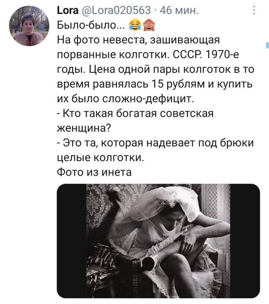This screenshot has height=304, width=269.
Task: Click the line Кто такая богатая советская
Action: pyautogui.click(x=135, y=114)
